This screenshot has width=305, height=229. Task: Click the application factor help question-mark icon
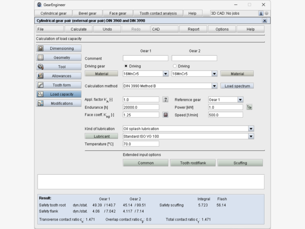(165, 99)
